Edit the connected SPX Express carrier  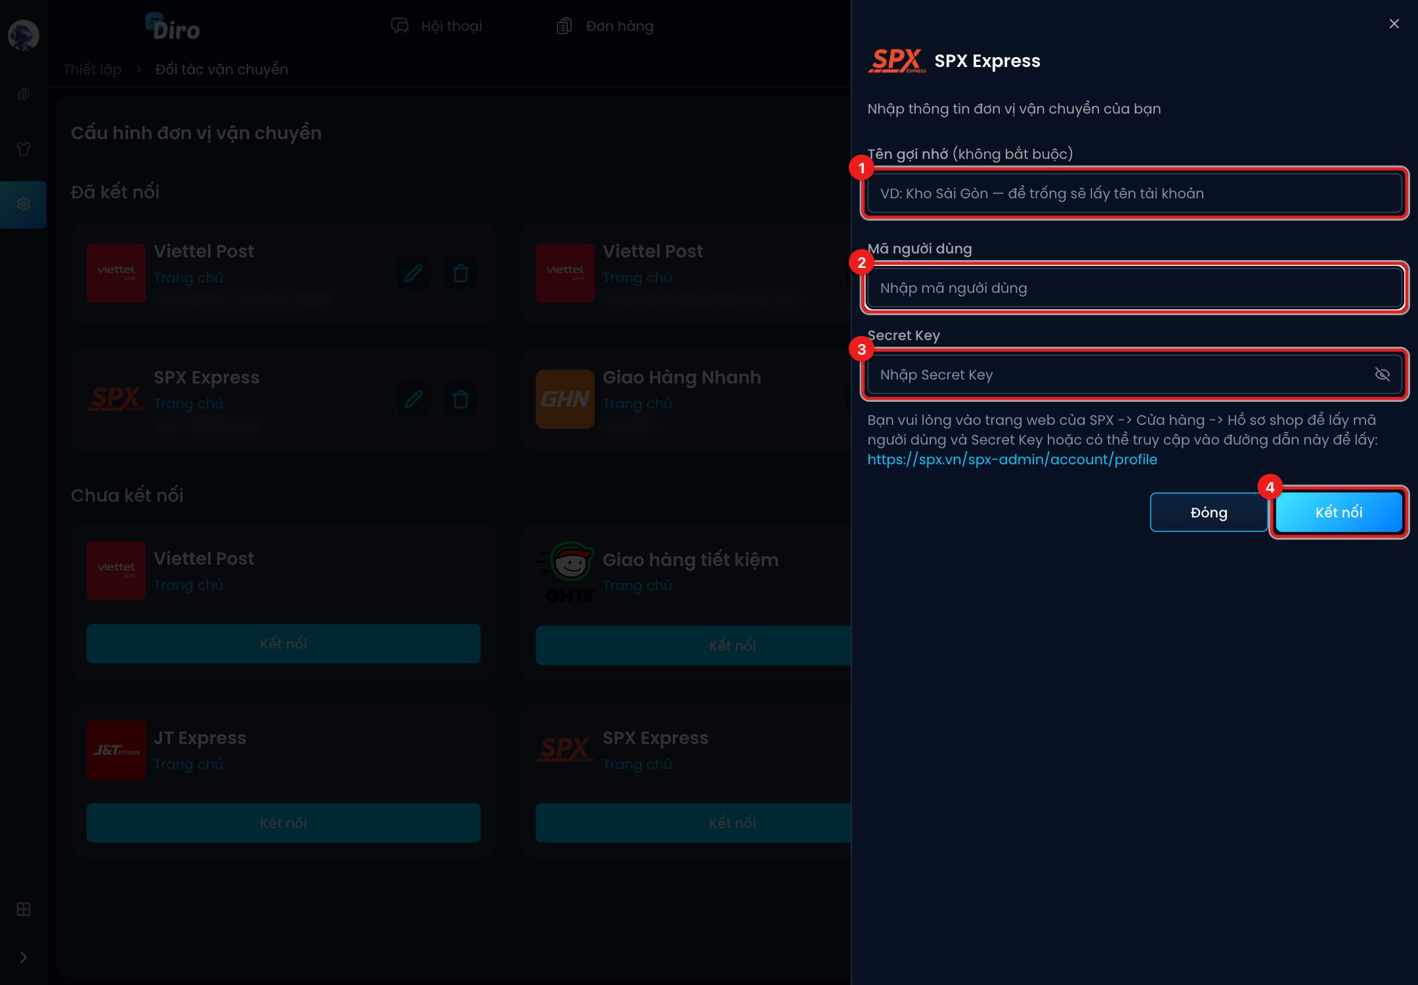[414, 399]
